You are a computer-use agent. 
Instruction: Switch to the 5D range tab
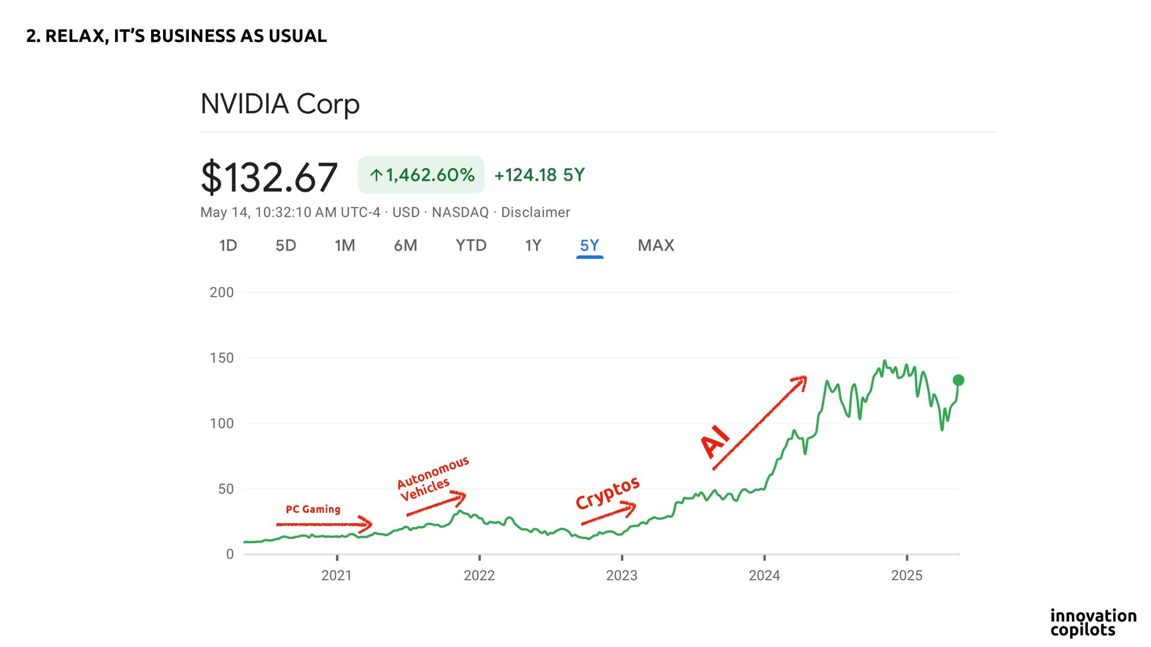tap(286, 246)
